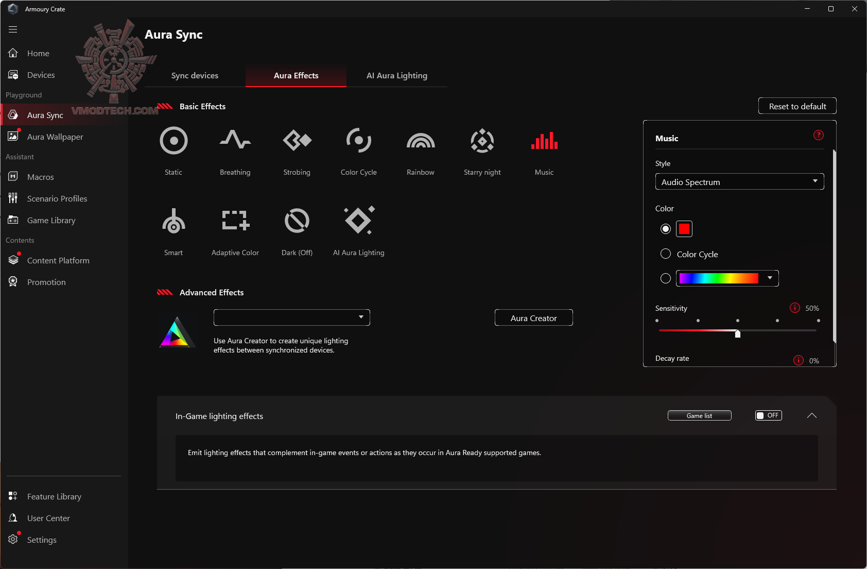Select the Starry night effect
The image size is (867, 569).
482,141
